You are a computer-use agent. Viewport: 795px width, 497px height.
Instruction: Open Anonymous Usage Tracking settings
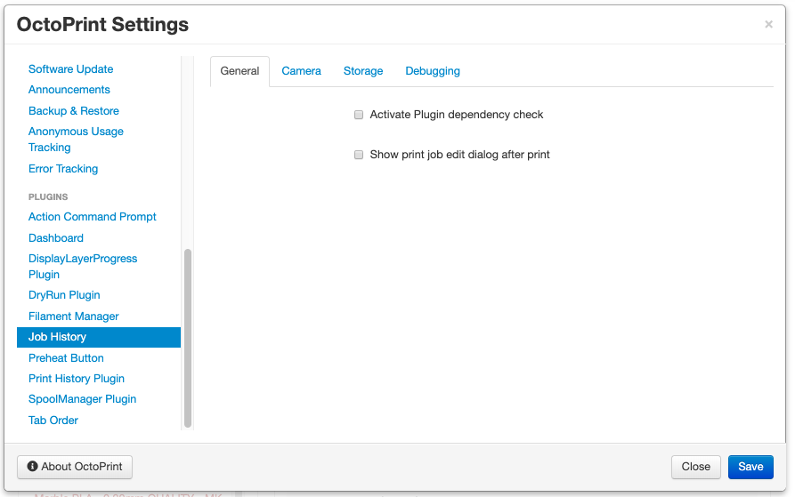click(x=76, y=140)
